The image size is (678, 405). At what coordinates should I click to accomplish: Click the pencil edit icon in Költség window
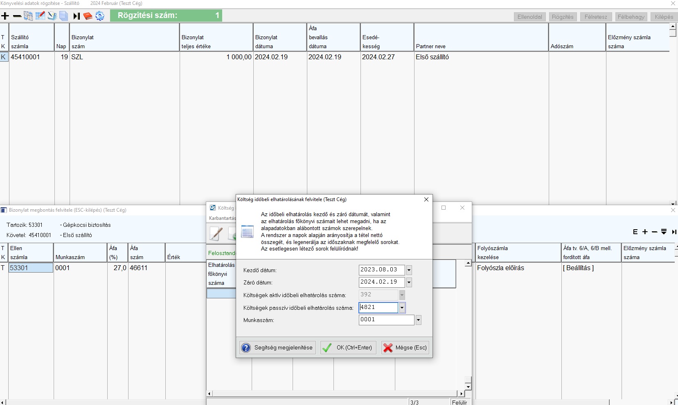216,233
